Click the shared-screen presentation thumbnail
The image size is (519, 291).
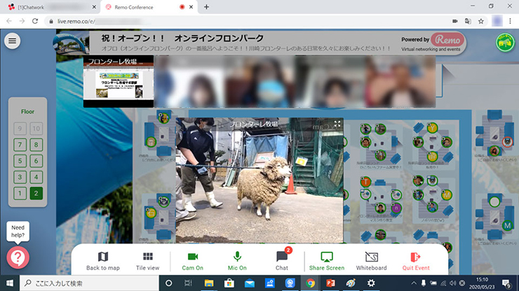[x=119, y=81]
